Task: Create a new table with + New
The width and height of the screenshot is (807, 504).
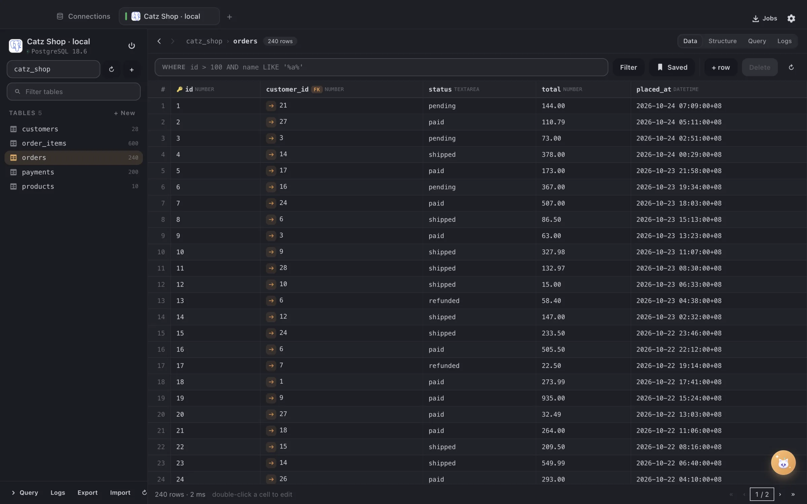Action: [124, 113]
